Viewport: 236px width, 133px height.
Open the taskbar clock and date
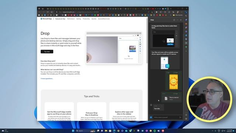229,131
